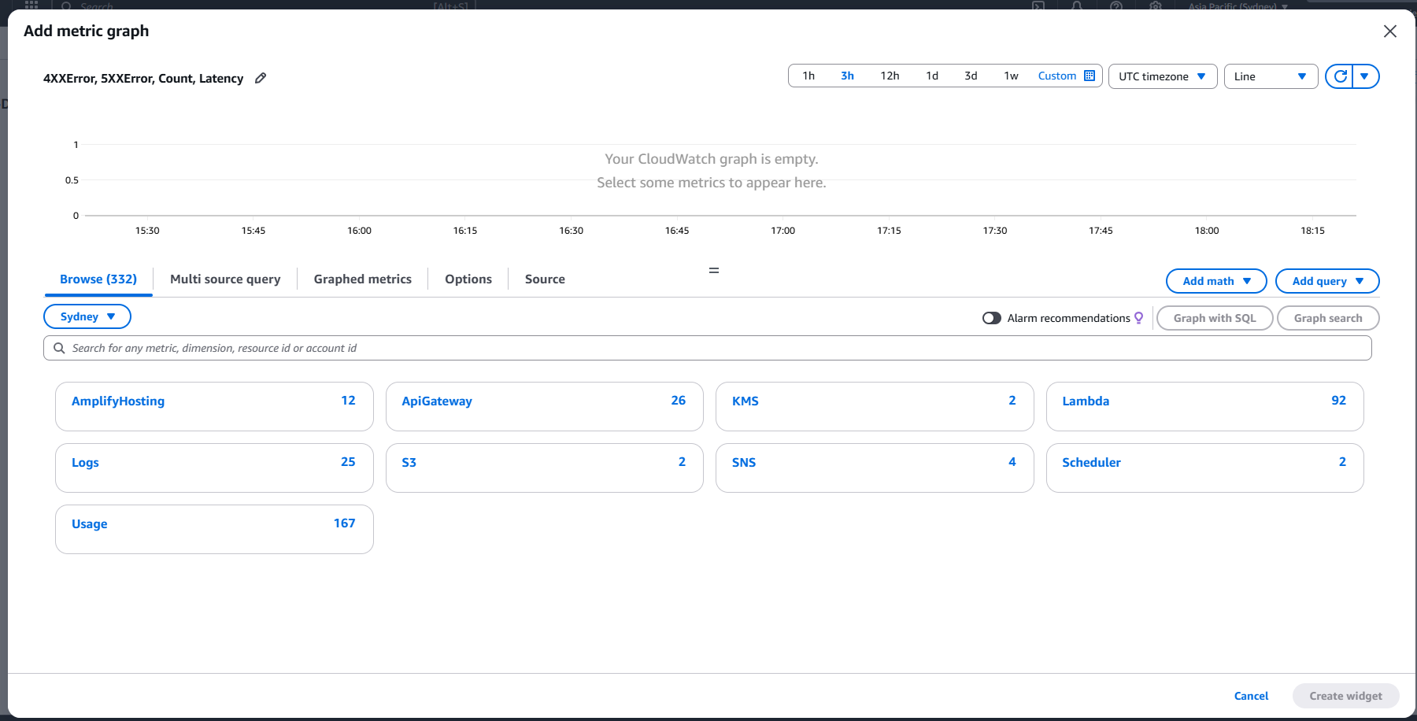The width and height of the screenshot is (1417, 721).
Task: Open the Source tab
Action: click(545, 279)
